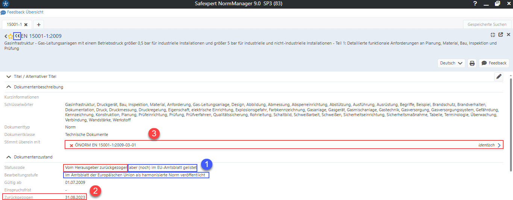
Task: Collapse the detail view with shrink icon
Action: [493, 35]
